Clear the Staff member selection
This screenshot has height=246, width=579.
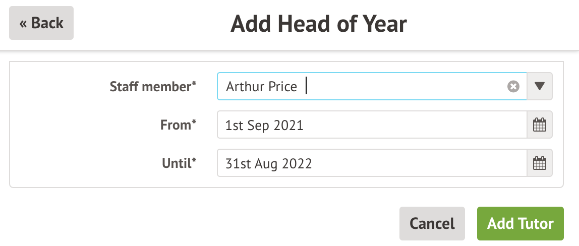[513, 87]
